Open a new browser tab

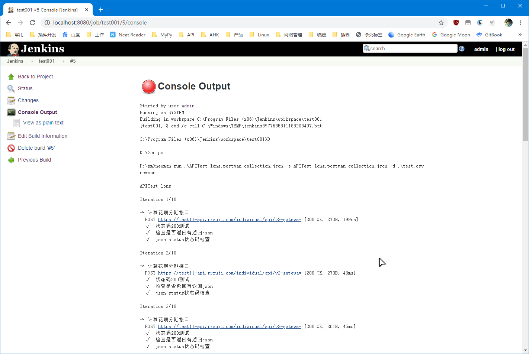pyautogui.click(x=101, y=10)
